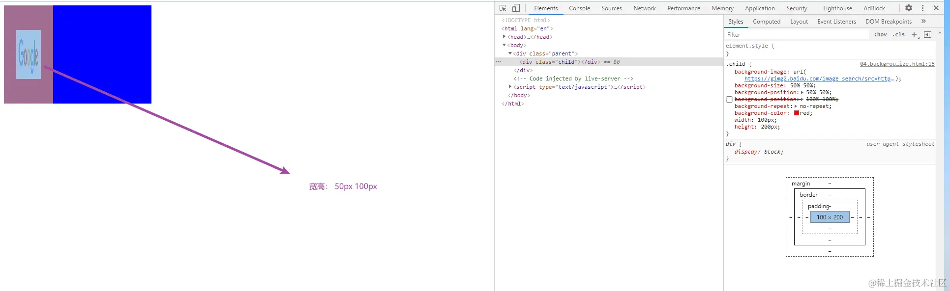The height and width of the screenshot is (291, 950).
Task: Switch to the Elements tab
Action: click(546, 8)
